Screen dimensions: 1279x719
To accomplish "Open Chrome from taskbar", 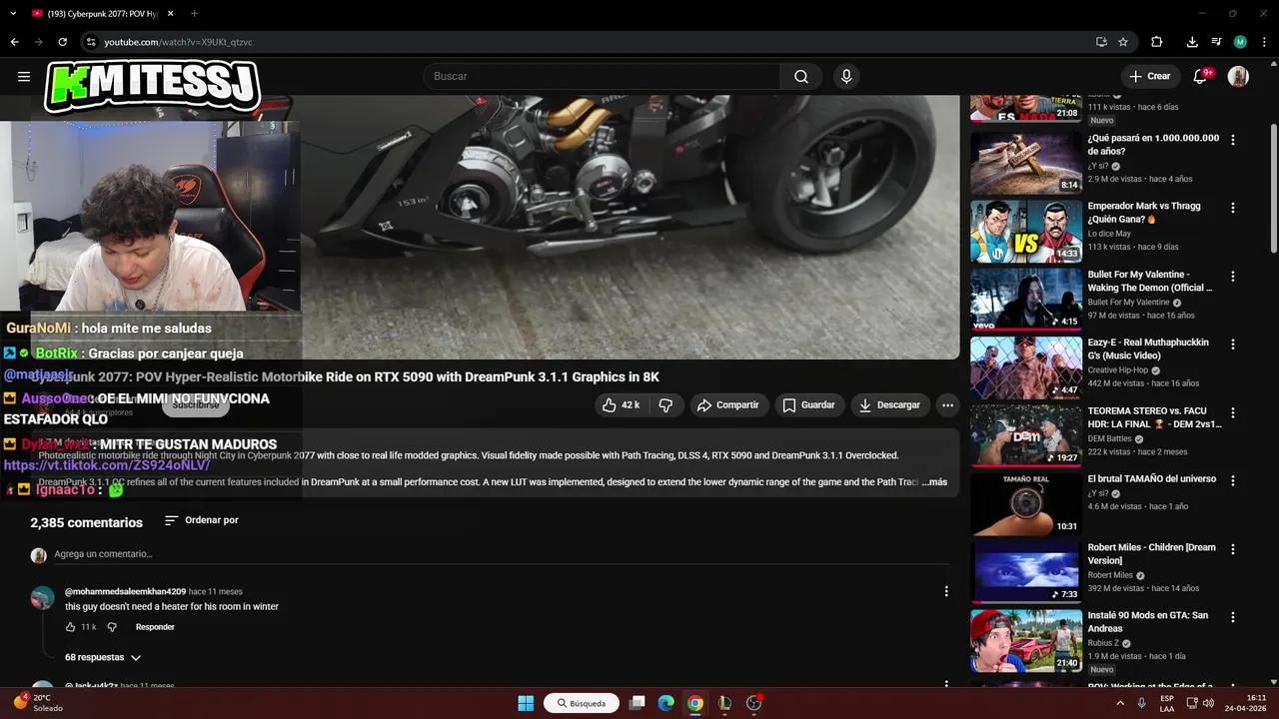I will pyautogui.click(x=695, y=703).
